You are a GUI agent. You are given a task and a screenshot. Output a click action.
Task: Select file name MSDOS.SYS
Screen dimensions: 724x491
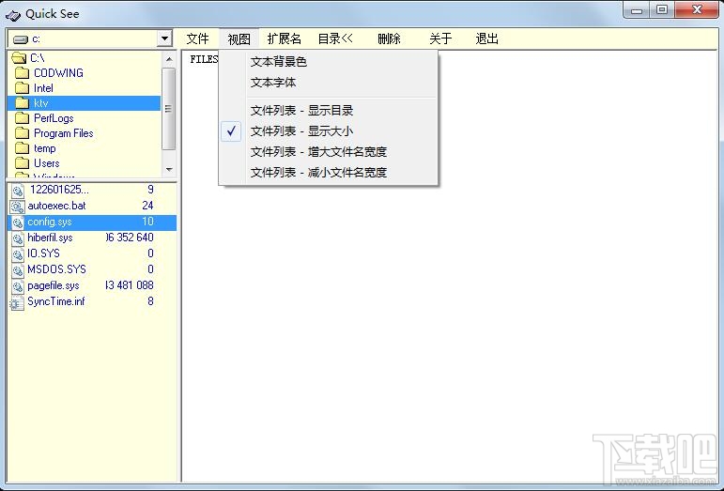pos(56,269)
